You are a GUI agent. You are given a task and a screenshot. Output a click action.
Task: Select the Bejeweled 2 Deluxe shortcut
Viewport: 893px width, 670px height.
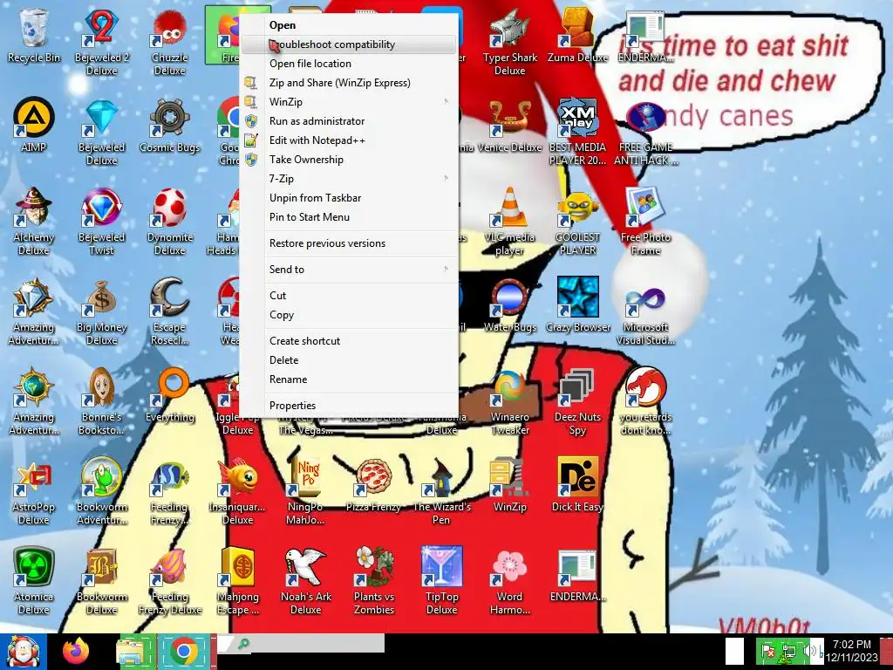coord(101,41)
